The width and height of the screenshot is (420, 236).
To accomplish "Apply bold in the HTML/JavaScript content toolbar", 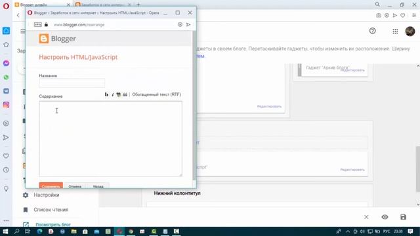I will click(x=106, y=94).
